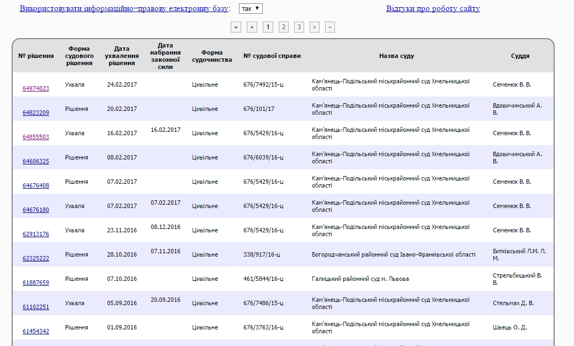Open decision number 64855503
Screen dimensions: 574x346
pyautogui.click(x=36, y=137)
